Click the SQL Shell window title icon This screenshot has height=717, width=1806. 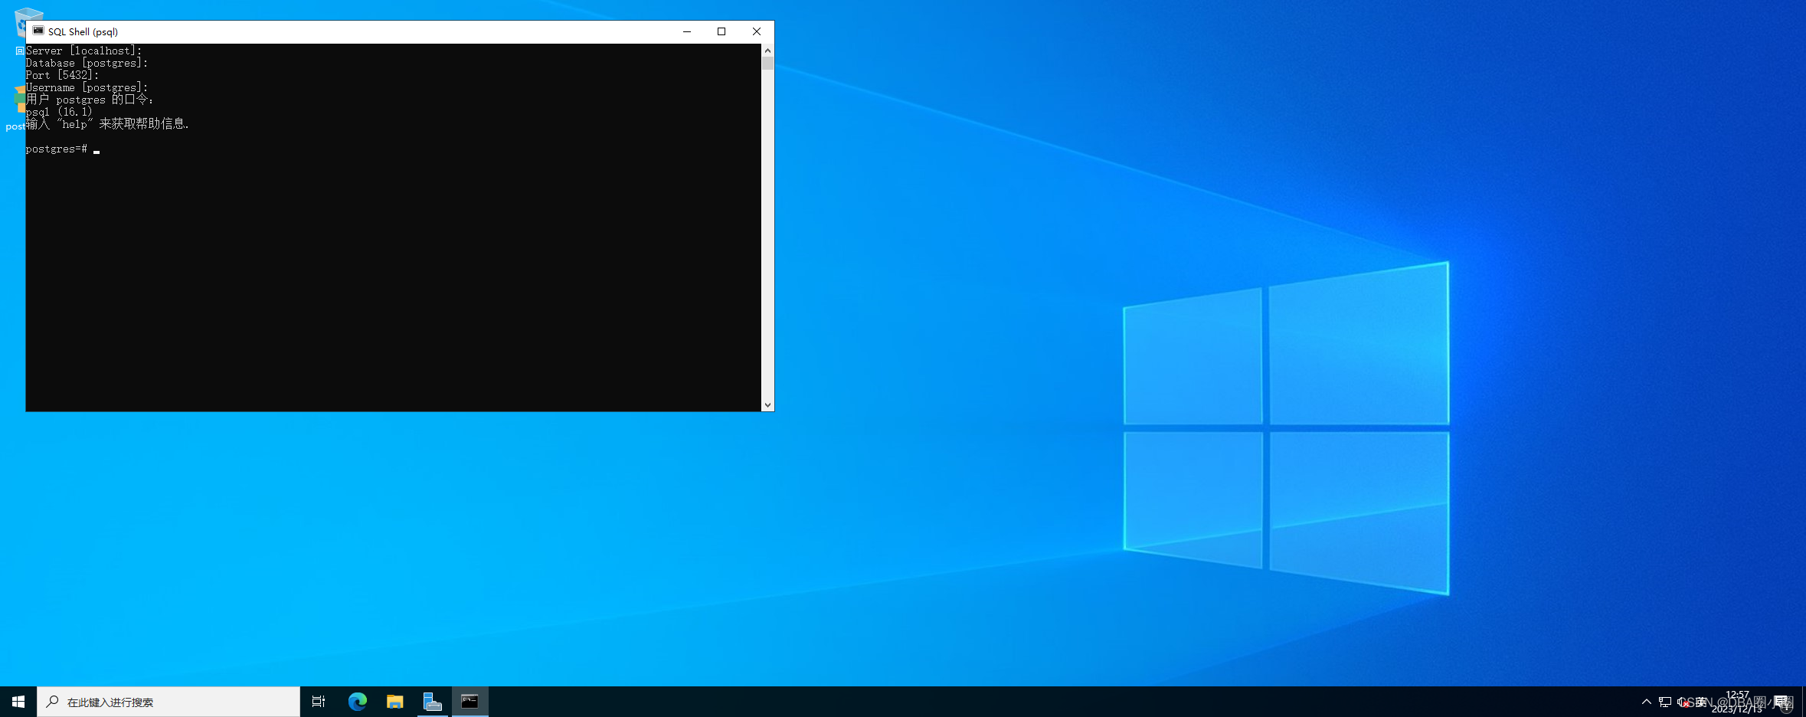pos(38,31)
